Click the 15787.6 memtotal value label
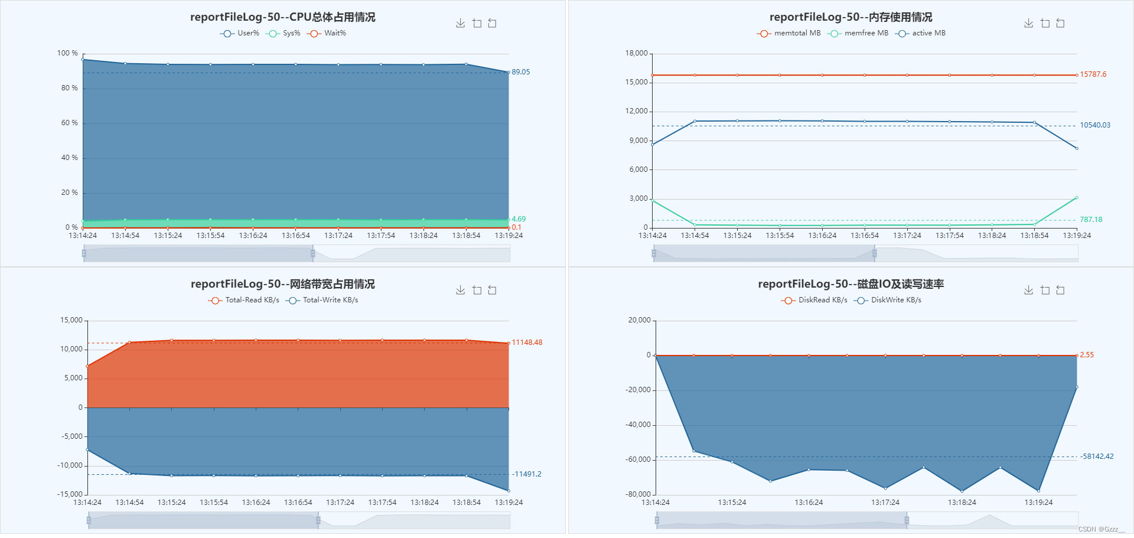Screen dimensions: 1134x538 [1093, 74]
